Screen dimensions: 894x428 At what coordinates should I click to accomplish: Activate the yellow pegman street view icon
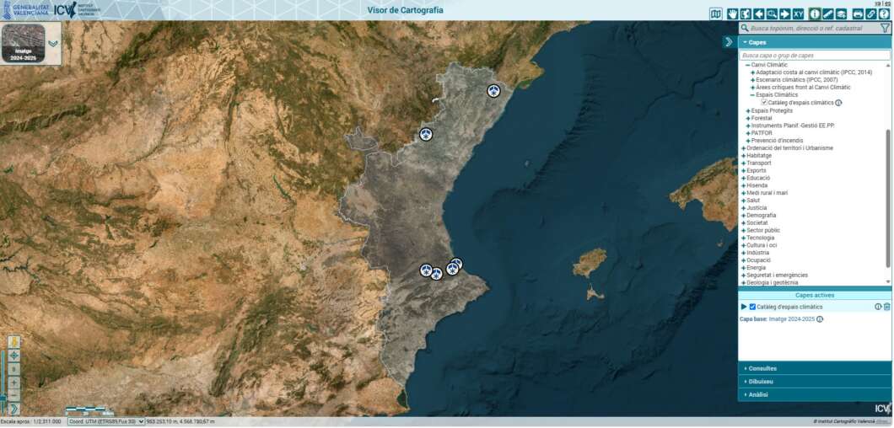pos(13,342)
